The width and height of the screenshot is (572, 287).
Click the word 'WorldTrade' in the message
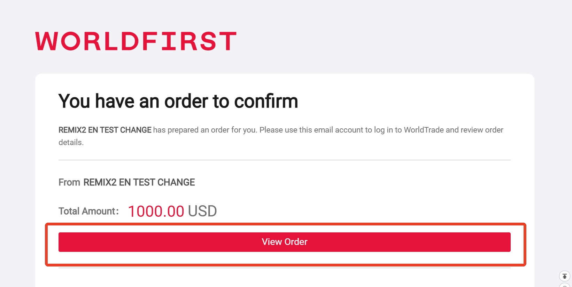424,130
